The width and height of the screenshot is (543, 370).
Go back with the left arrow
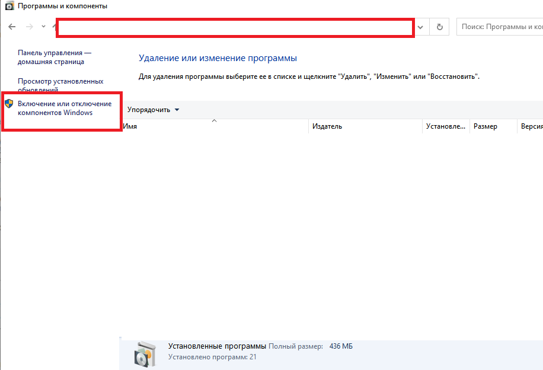click(x=12, y=27)
